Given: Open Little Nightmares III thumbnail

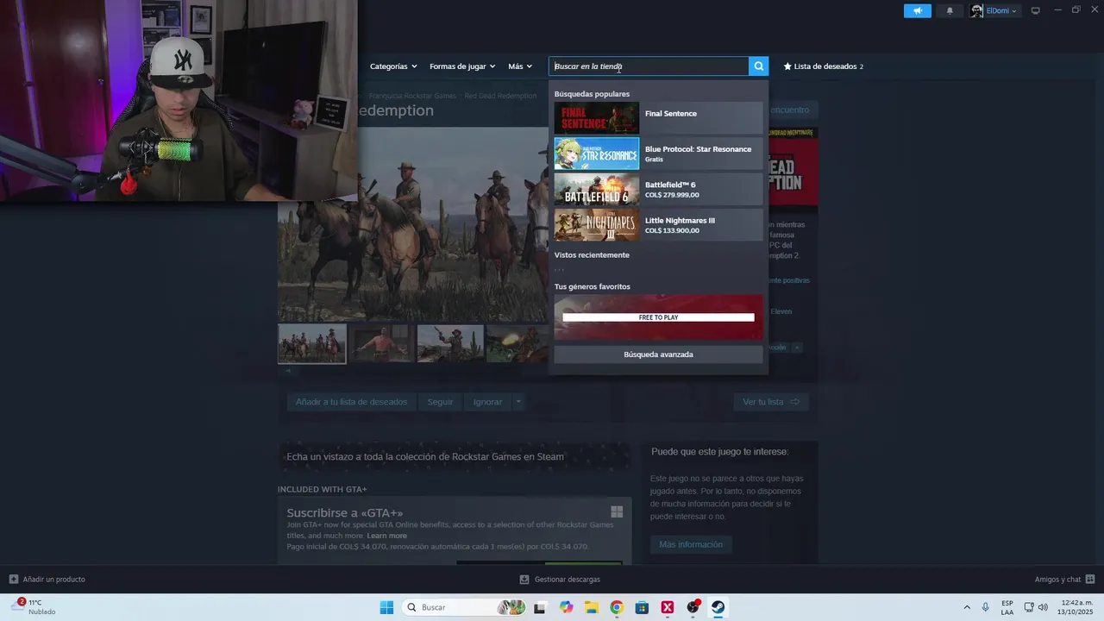Looking at the screenshot, I should (597, 224).
